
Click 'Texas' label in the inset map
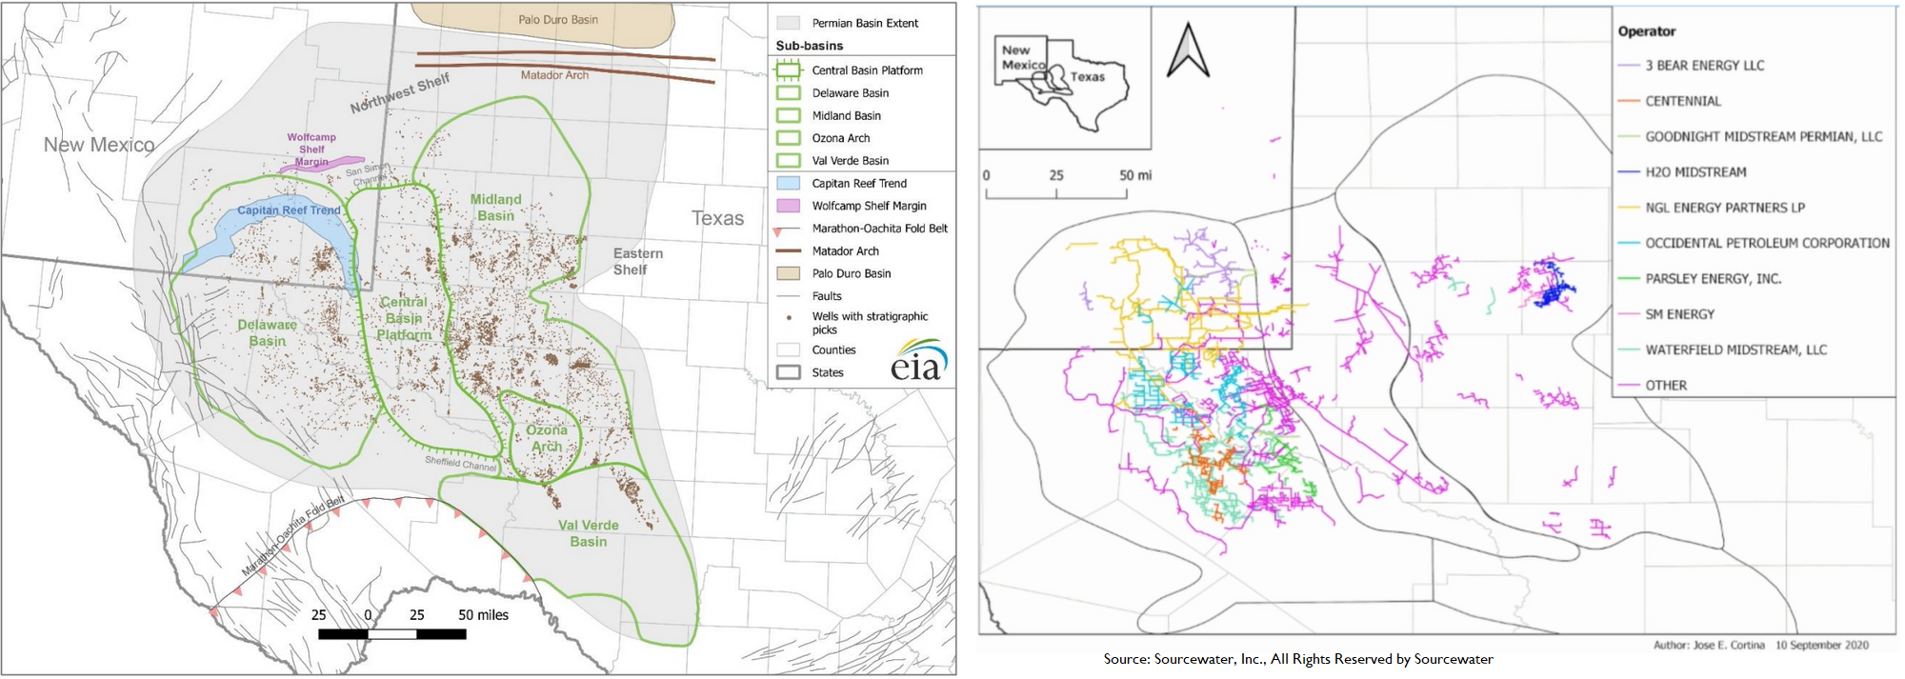[1087, 76]
